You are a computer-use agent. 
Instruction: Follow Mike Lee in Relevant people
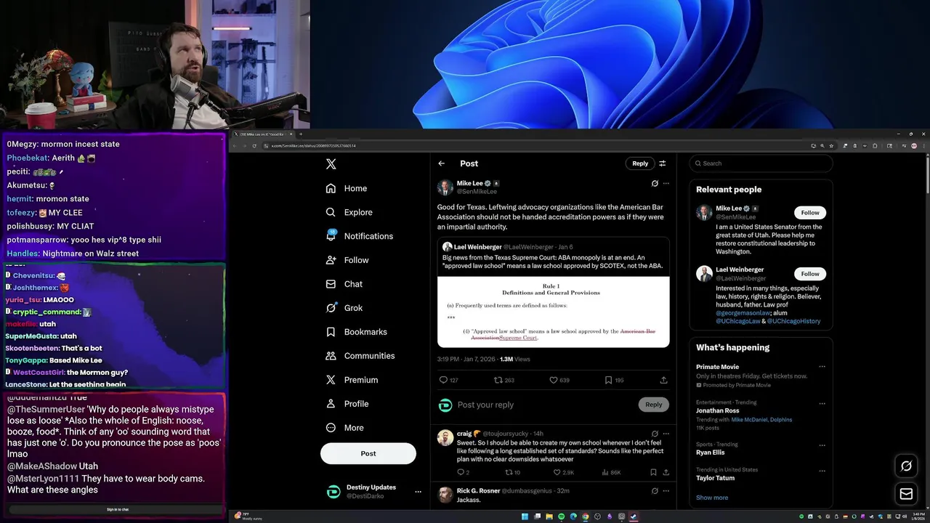point(810,213)
